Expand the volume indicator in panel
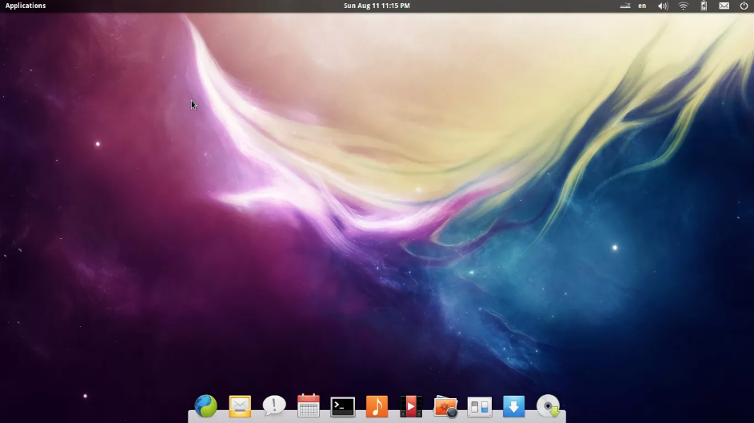Viewport: 754px width, 423px height. [663, 6]
